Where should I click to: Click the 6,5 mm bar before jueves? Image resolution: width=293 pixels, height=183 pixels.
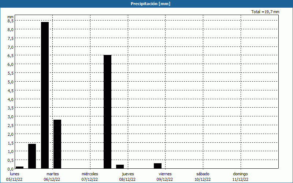click(107, 112)
